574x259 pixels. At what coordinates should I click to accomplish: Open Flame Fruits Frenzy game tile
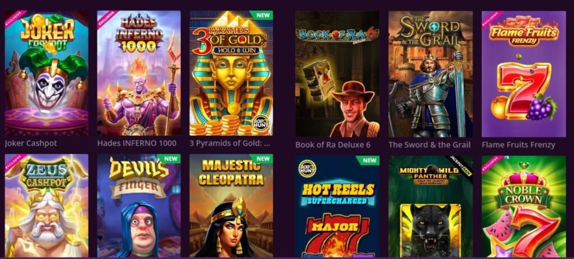tap(524, 74)
